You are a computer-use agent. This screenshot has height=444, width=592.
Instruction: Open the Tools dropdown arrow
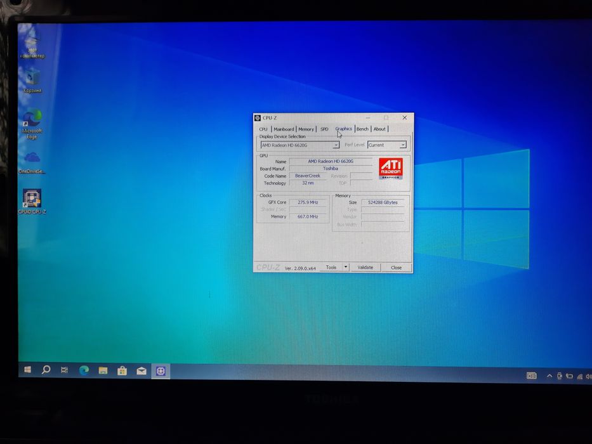[x=345, y=267]
